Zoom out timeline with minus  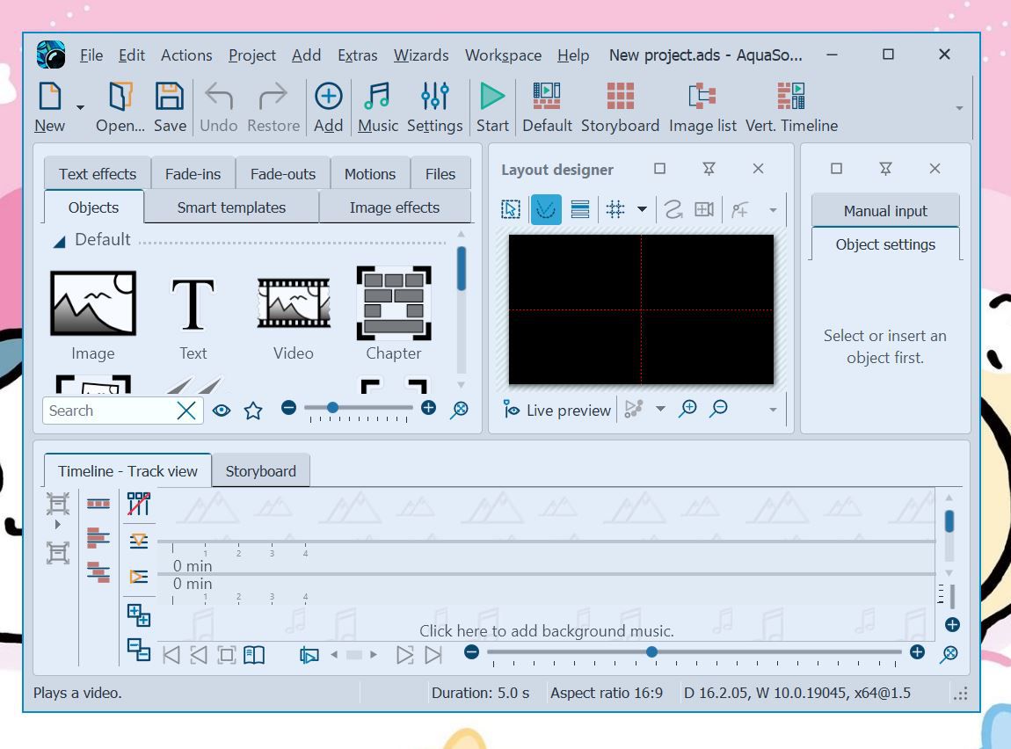[472, 652]
